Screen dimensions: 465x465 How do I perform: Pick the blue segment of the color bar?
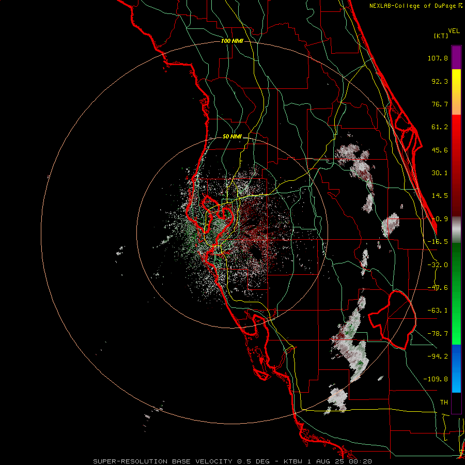pos(456,368)
